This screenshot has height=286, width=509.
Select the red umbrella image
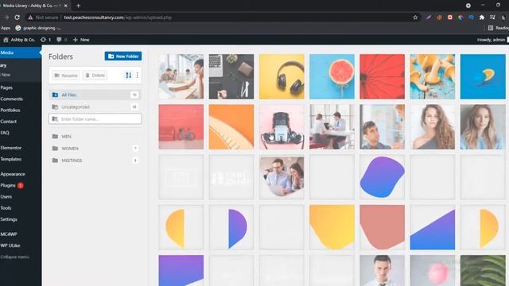tap(382, 76)
